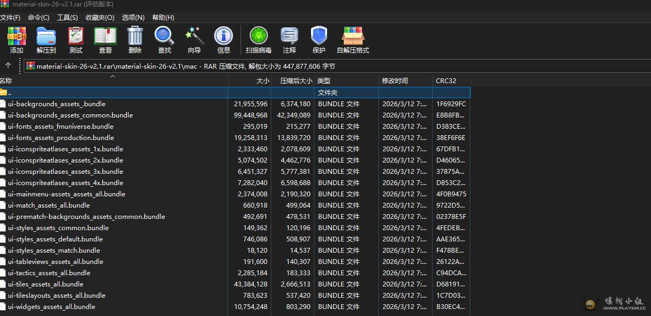This screenshot has width=651, height=316.
Task: Click the 删除 (Delete) toolbar icon
Action: (135, 39)
